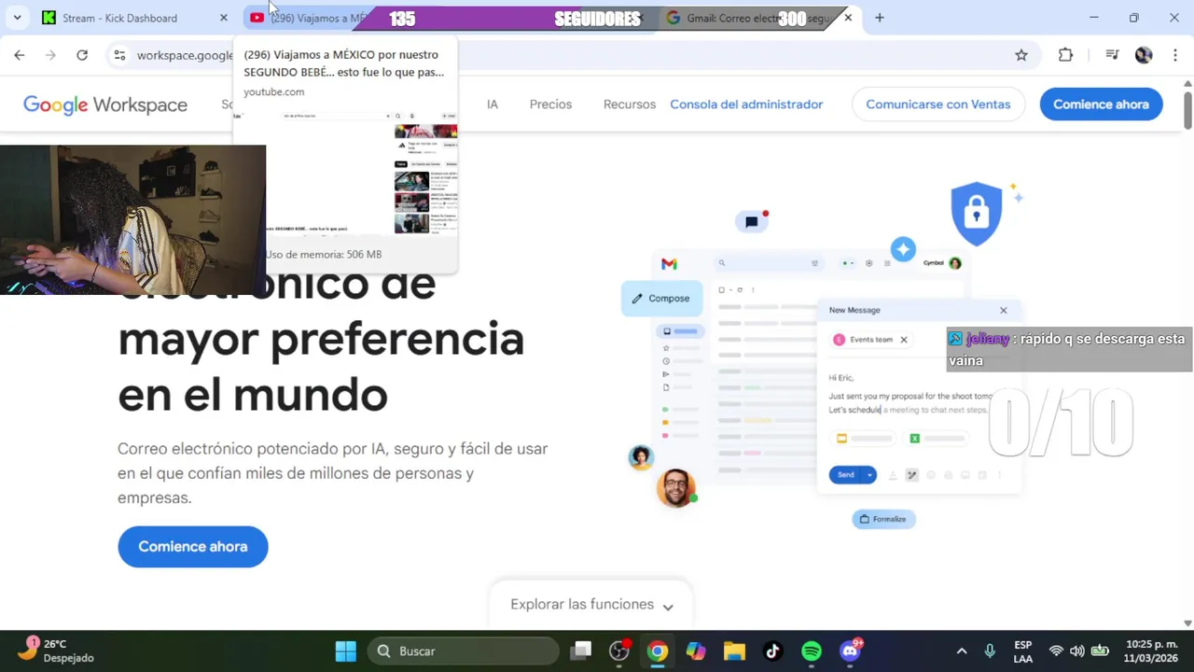Image resolution: width=1194 pixels, height=672 pixels.
Task: Open Copilot app from taskbar
Action: [696, 651]
